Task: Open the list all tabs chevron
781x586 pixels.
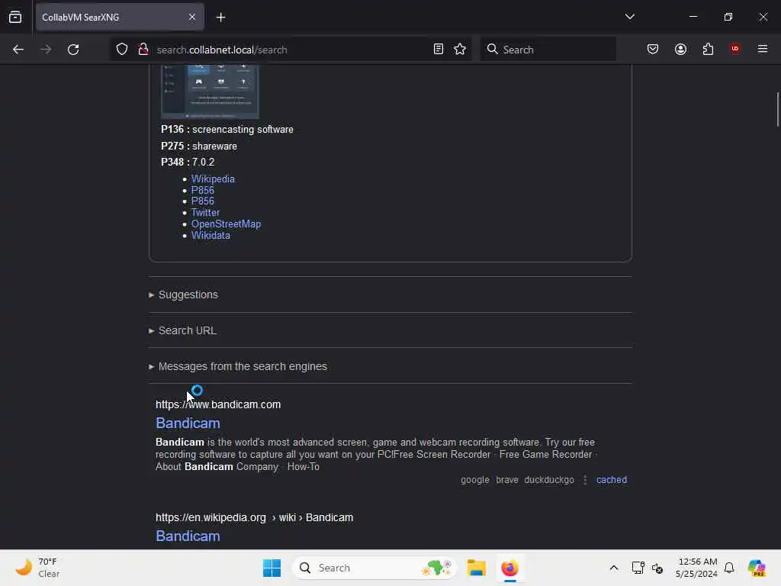Action: (x=629, y=17)
